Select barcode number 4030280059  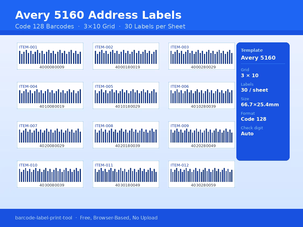tap(203, 185)
